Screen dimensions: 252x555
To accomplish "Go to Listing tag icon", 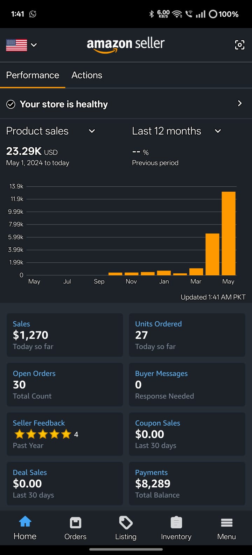I will click(x=126, y=523).
